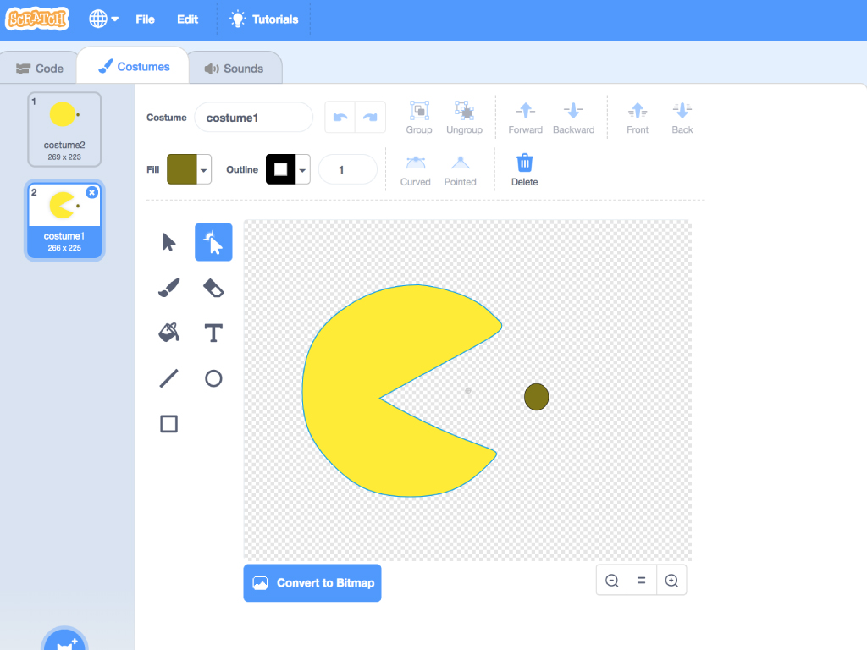The width and height of the screenshot is (867, 650).
Task: Click the Redo arrow
Action: 370,117
